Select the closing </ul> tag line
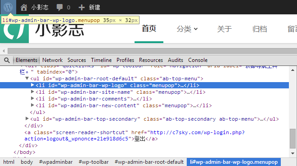The height and width of the screenshot is (166, 297). click(x=37, y=112)
